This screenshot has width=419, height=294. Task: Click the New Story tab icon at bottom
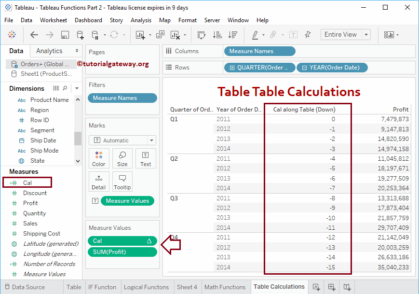click(x=347, y=287)
